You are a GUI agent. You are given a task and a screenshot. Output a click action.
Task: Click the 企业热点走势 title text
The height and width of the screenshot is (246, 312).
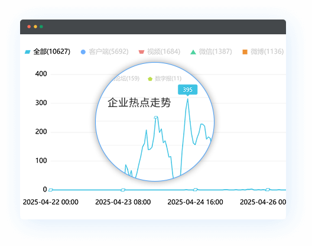tap(139, 102)
